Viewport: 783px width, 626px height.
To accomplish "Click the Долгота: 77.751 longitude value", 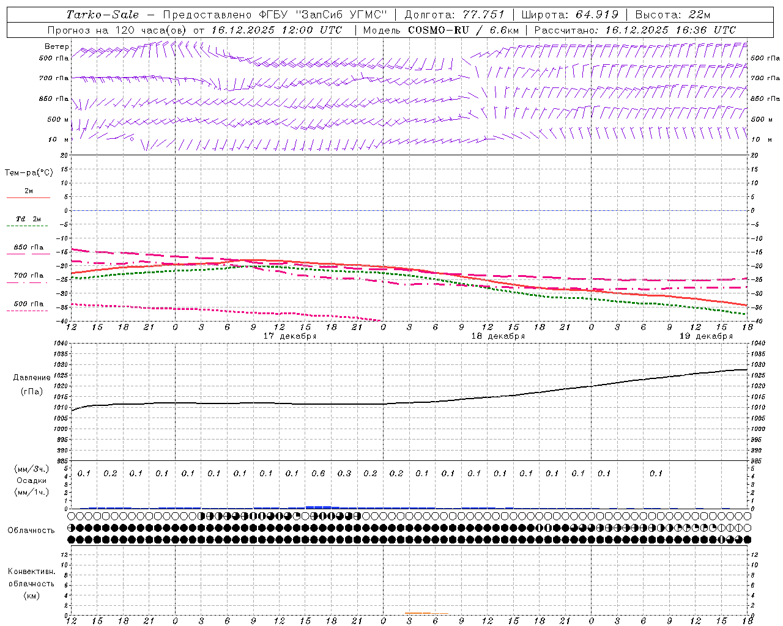I will (x=455, y=15).
